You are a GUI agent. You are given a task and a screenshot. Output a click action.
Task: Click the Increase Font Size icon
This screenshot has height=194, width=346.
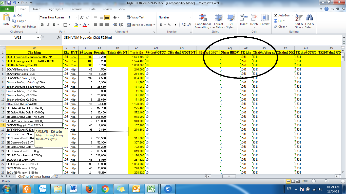click(82, 17)
